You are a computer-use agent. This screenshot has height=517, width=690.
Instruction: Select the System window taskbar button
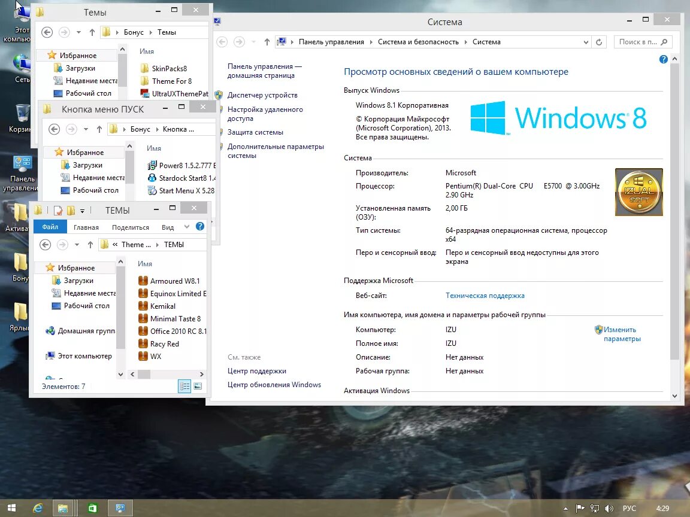(x=120, y=508)
